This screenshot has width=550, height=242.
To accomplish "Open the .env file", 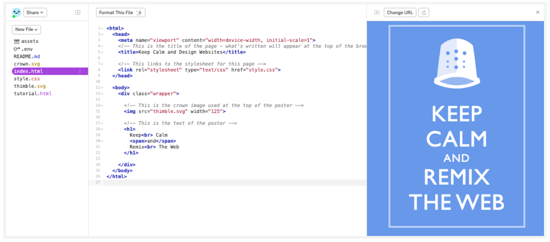I will 22,49.
